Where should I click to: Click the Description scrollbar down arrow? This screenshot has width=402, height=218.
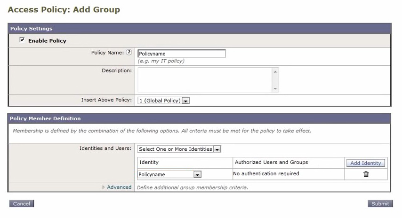tap(275, 88)
